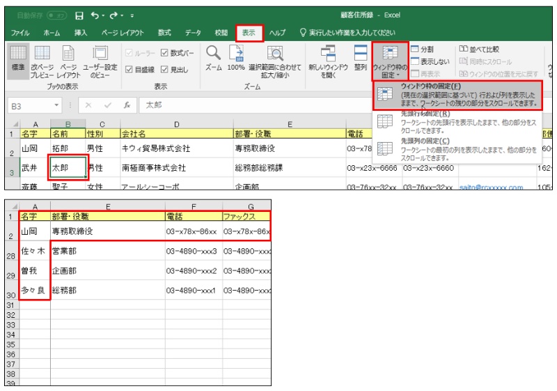The height and width of the screenshot is (391, 557).
Task: Uncheck the 見出し headings checkbox
Action: [164, 69]
